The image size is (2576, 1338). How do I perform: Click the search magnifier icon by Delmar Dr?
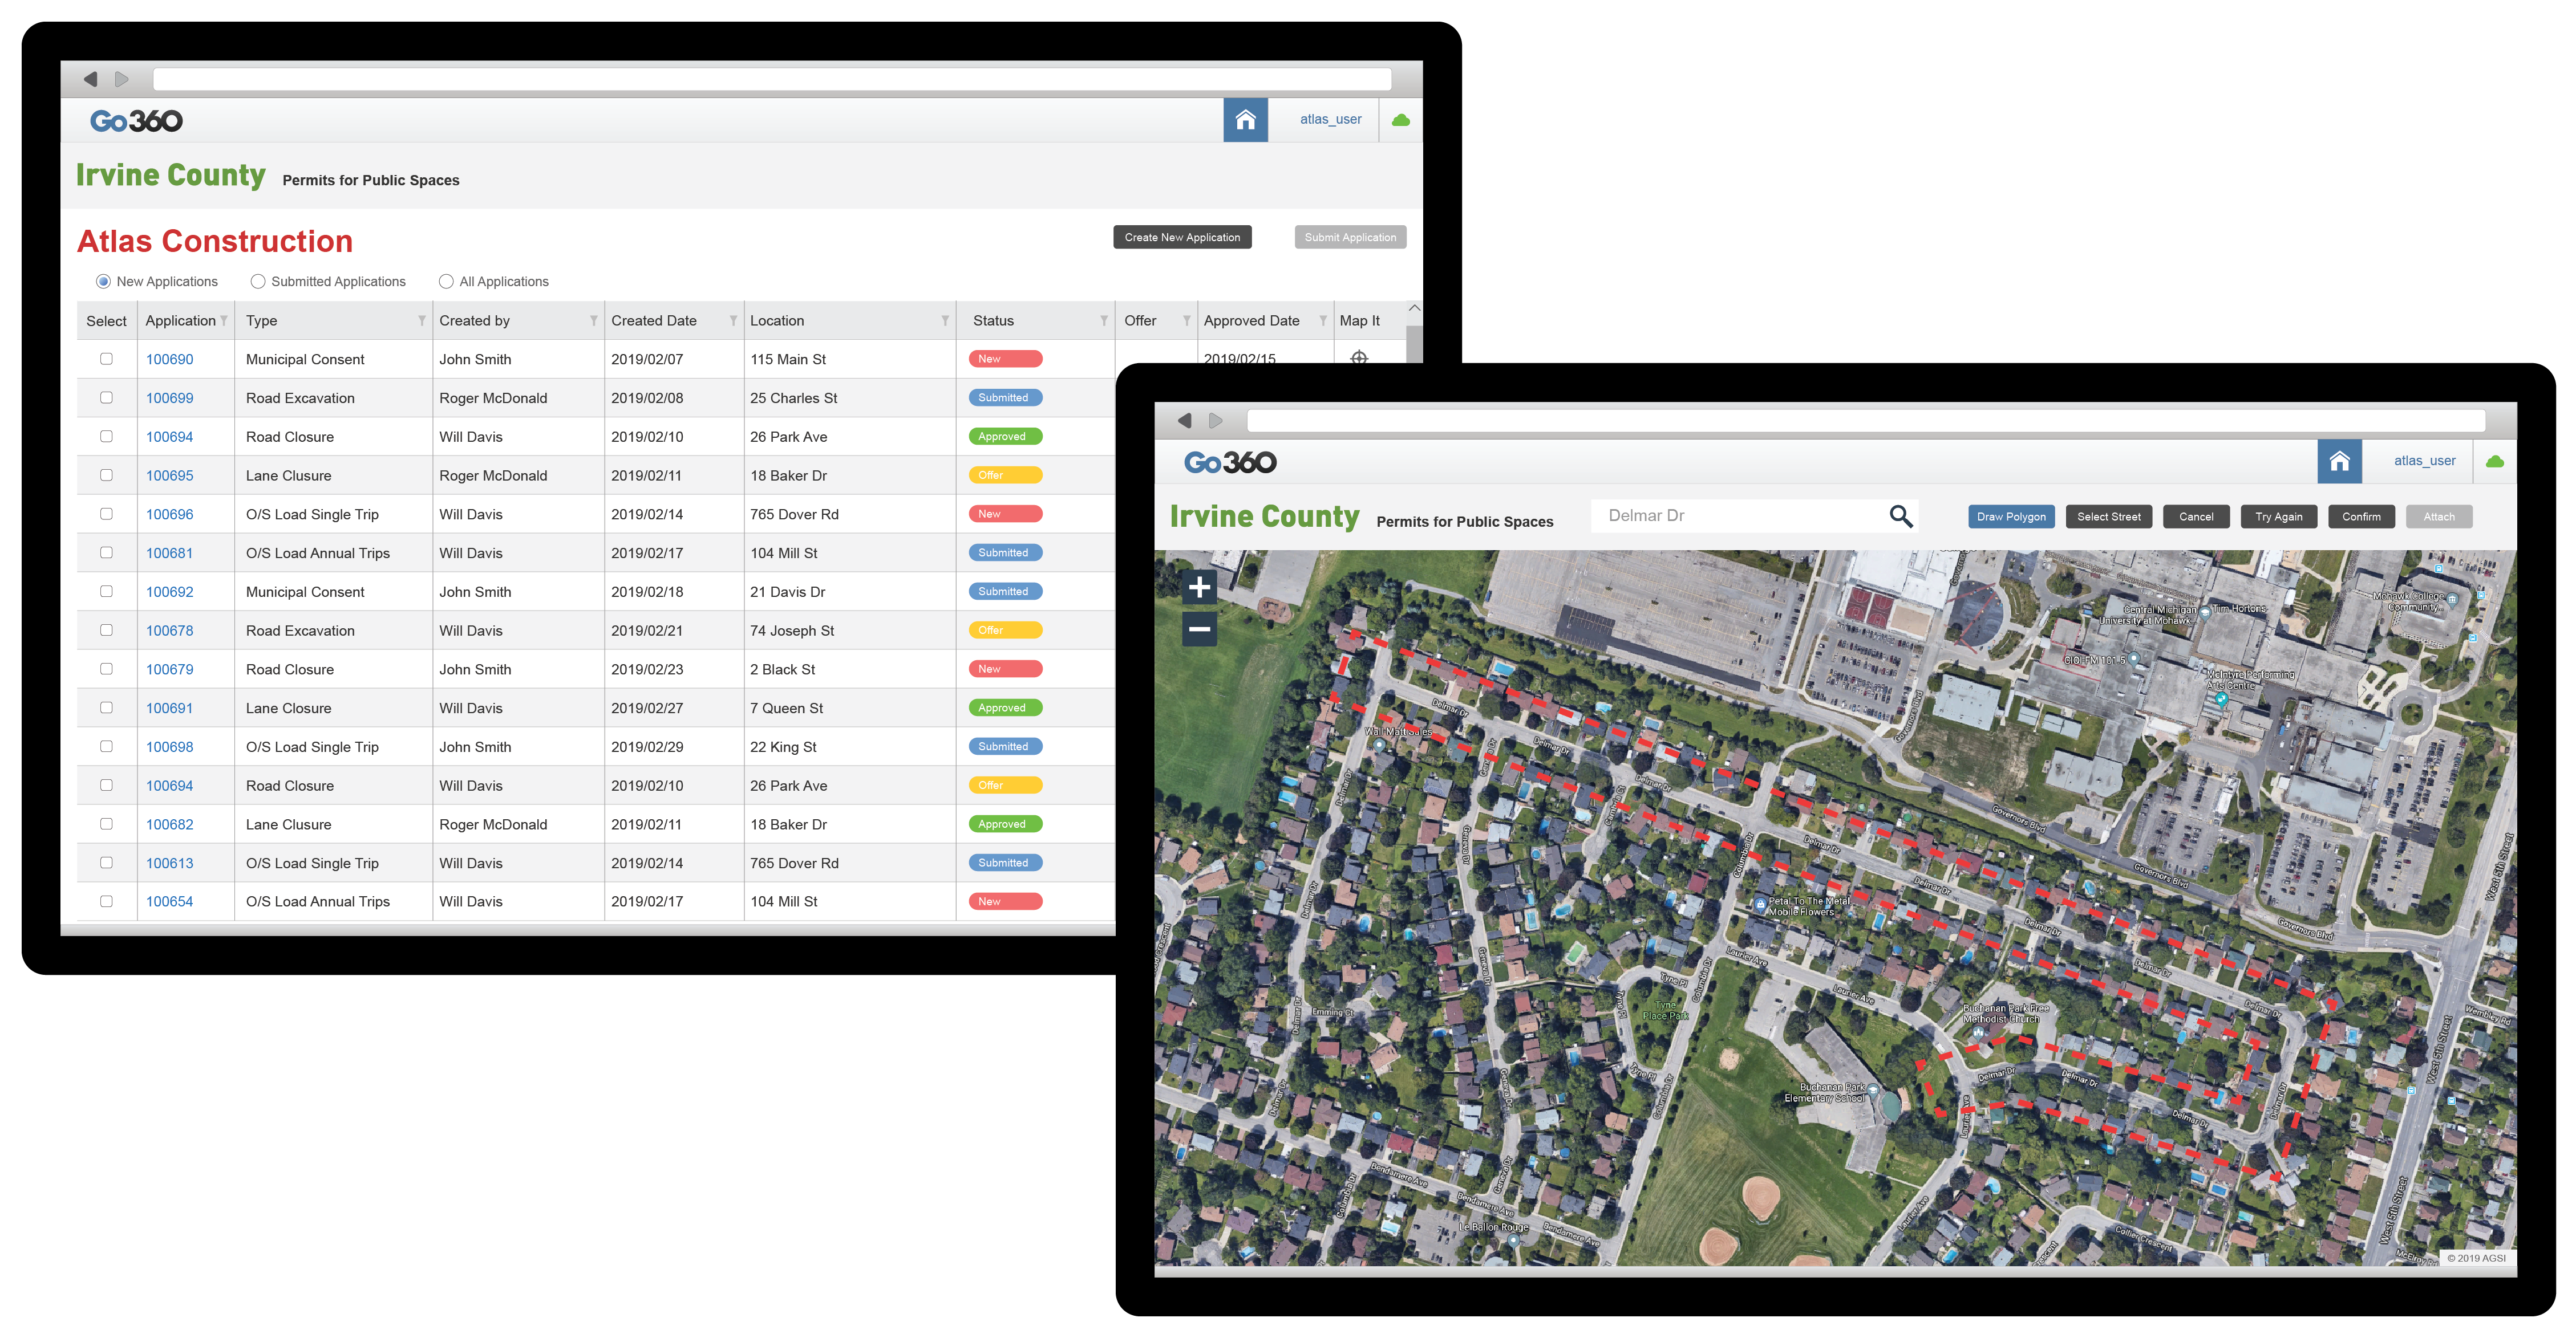click(x=1900, y=515)
